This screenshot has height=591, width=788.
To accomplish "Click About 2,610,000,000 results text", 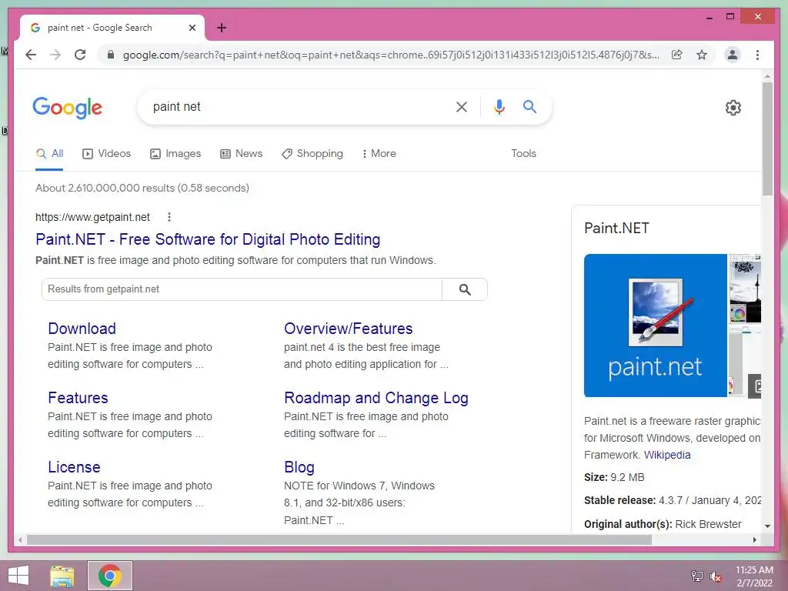I will [x=142, y=188].
